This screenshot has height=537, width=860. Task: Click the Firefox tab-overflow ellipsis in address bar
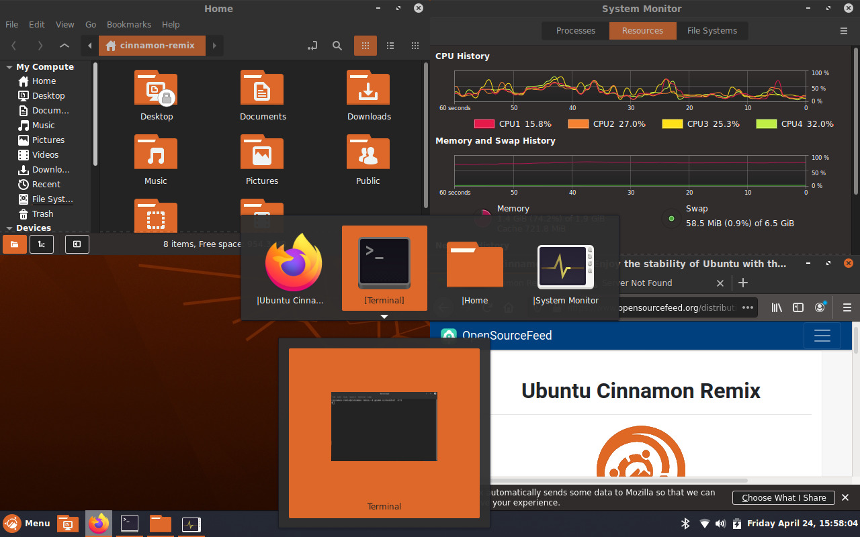coord(748,307)
